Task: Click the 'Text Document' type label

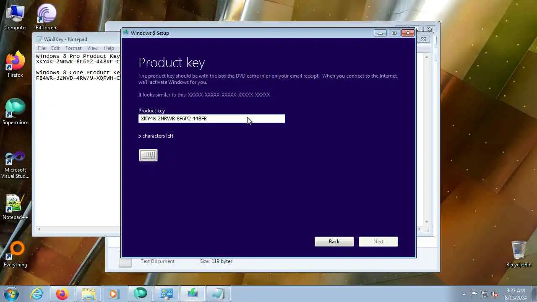Action: pyautogui.click(x=157, y=261)
